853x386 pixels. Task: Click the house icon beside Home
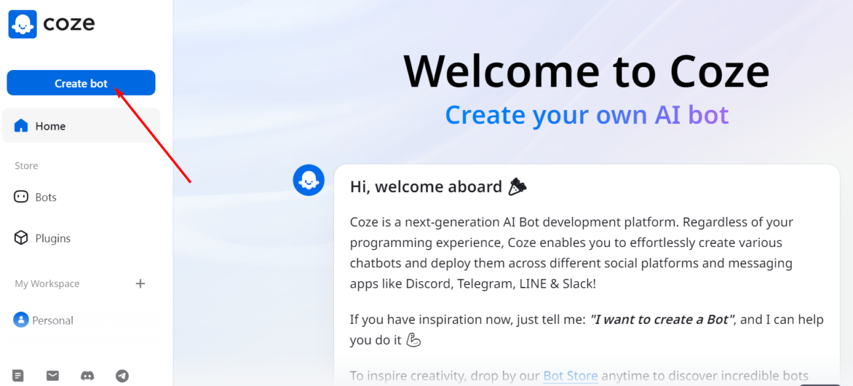point(21,126)
